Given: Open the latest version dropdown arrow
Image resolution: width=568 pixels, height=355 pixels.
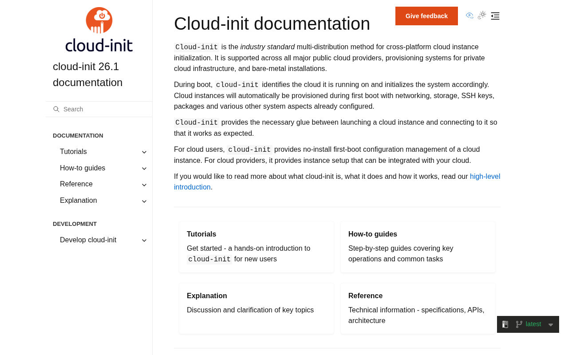Looking at the screenshot, I should 551,325.
